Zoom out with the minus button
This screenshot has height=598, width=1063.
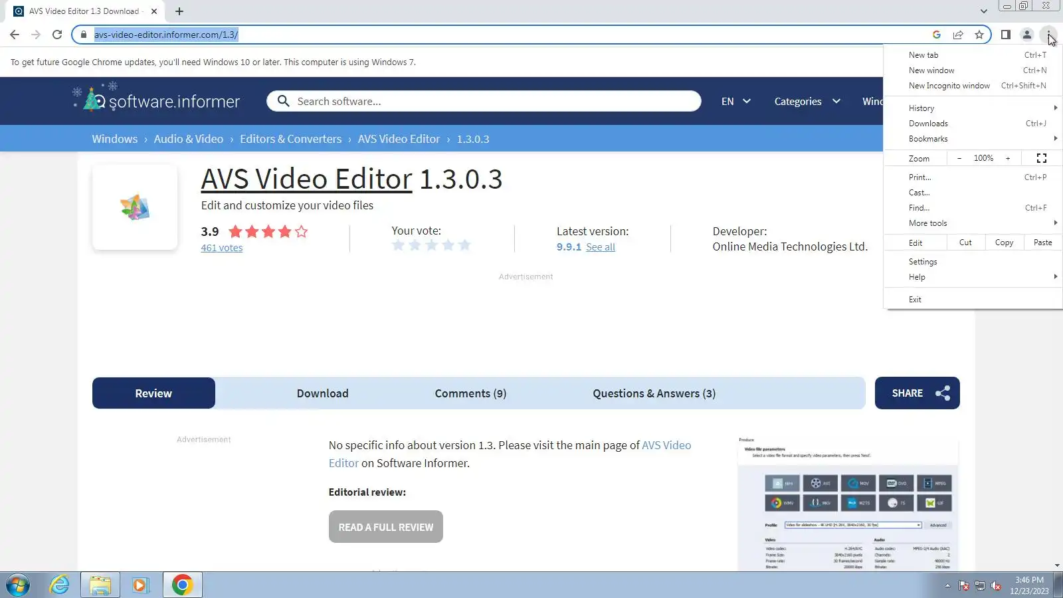coord(959,158)
